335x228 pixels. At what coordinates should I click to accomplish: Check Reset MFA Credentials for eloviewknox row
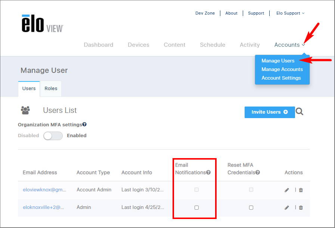tap(251, 190)
